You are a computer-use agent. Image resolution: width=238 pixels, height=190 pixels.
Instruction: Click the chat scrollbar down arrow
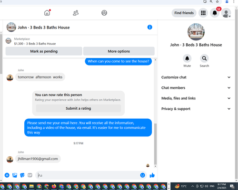pyautogui.click(x=155, y=166)
